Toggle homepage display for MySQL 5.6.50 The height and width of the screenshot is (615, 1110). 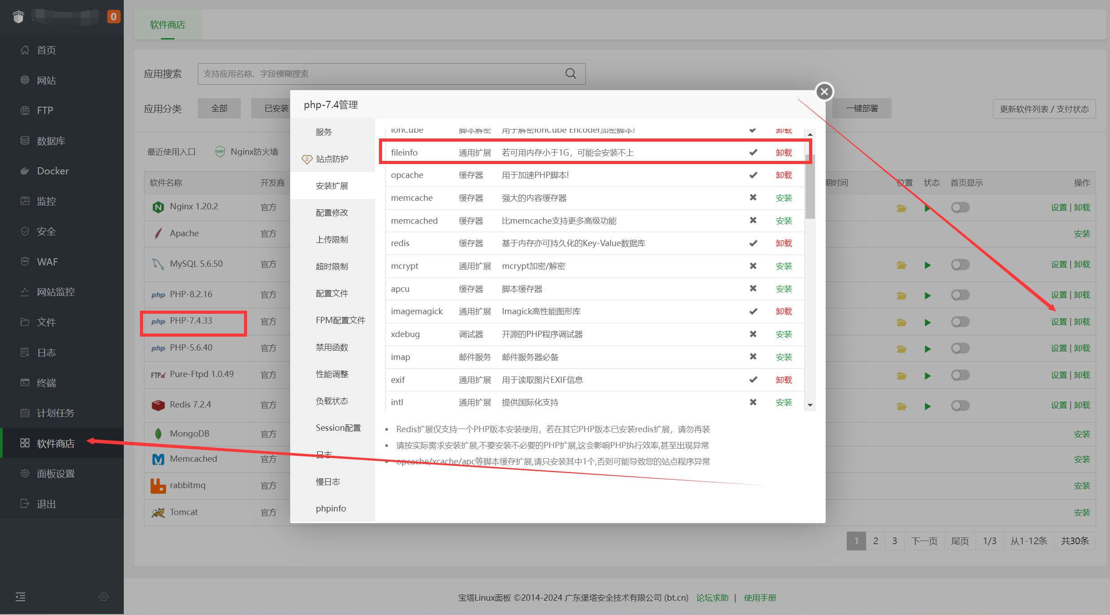[960, 264]
